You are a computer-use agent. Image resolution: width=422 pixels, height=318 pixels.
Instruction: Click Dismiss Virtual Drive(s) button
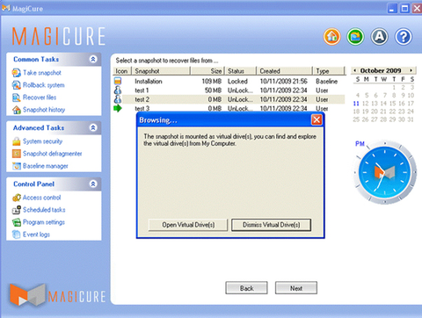point(271,225)
